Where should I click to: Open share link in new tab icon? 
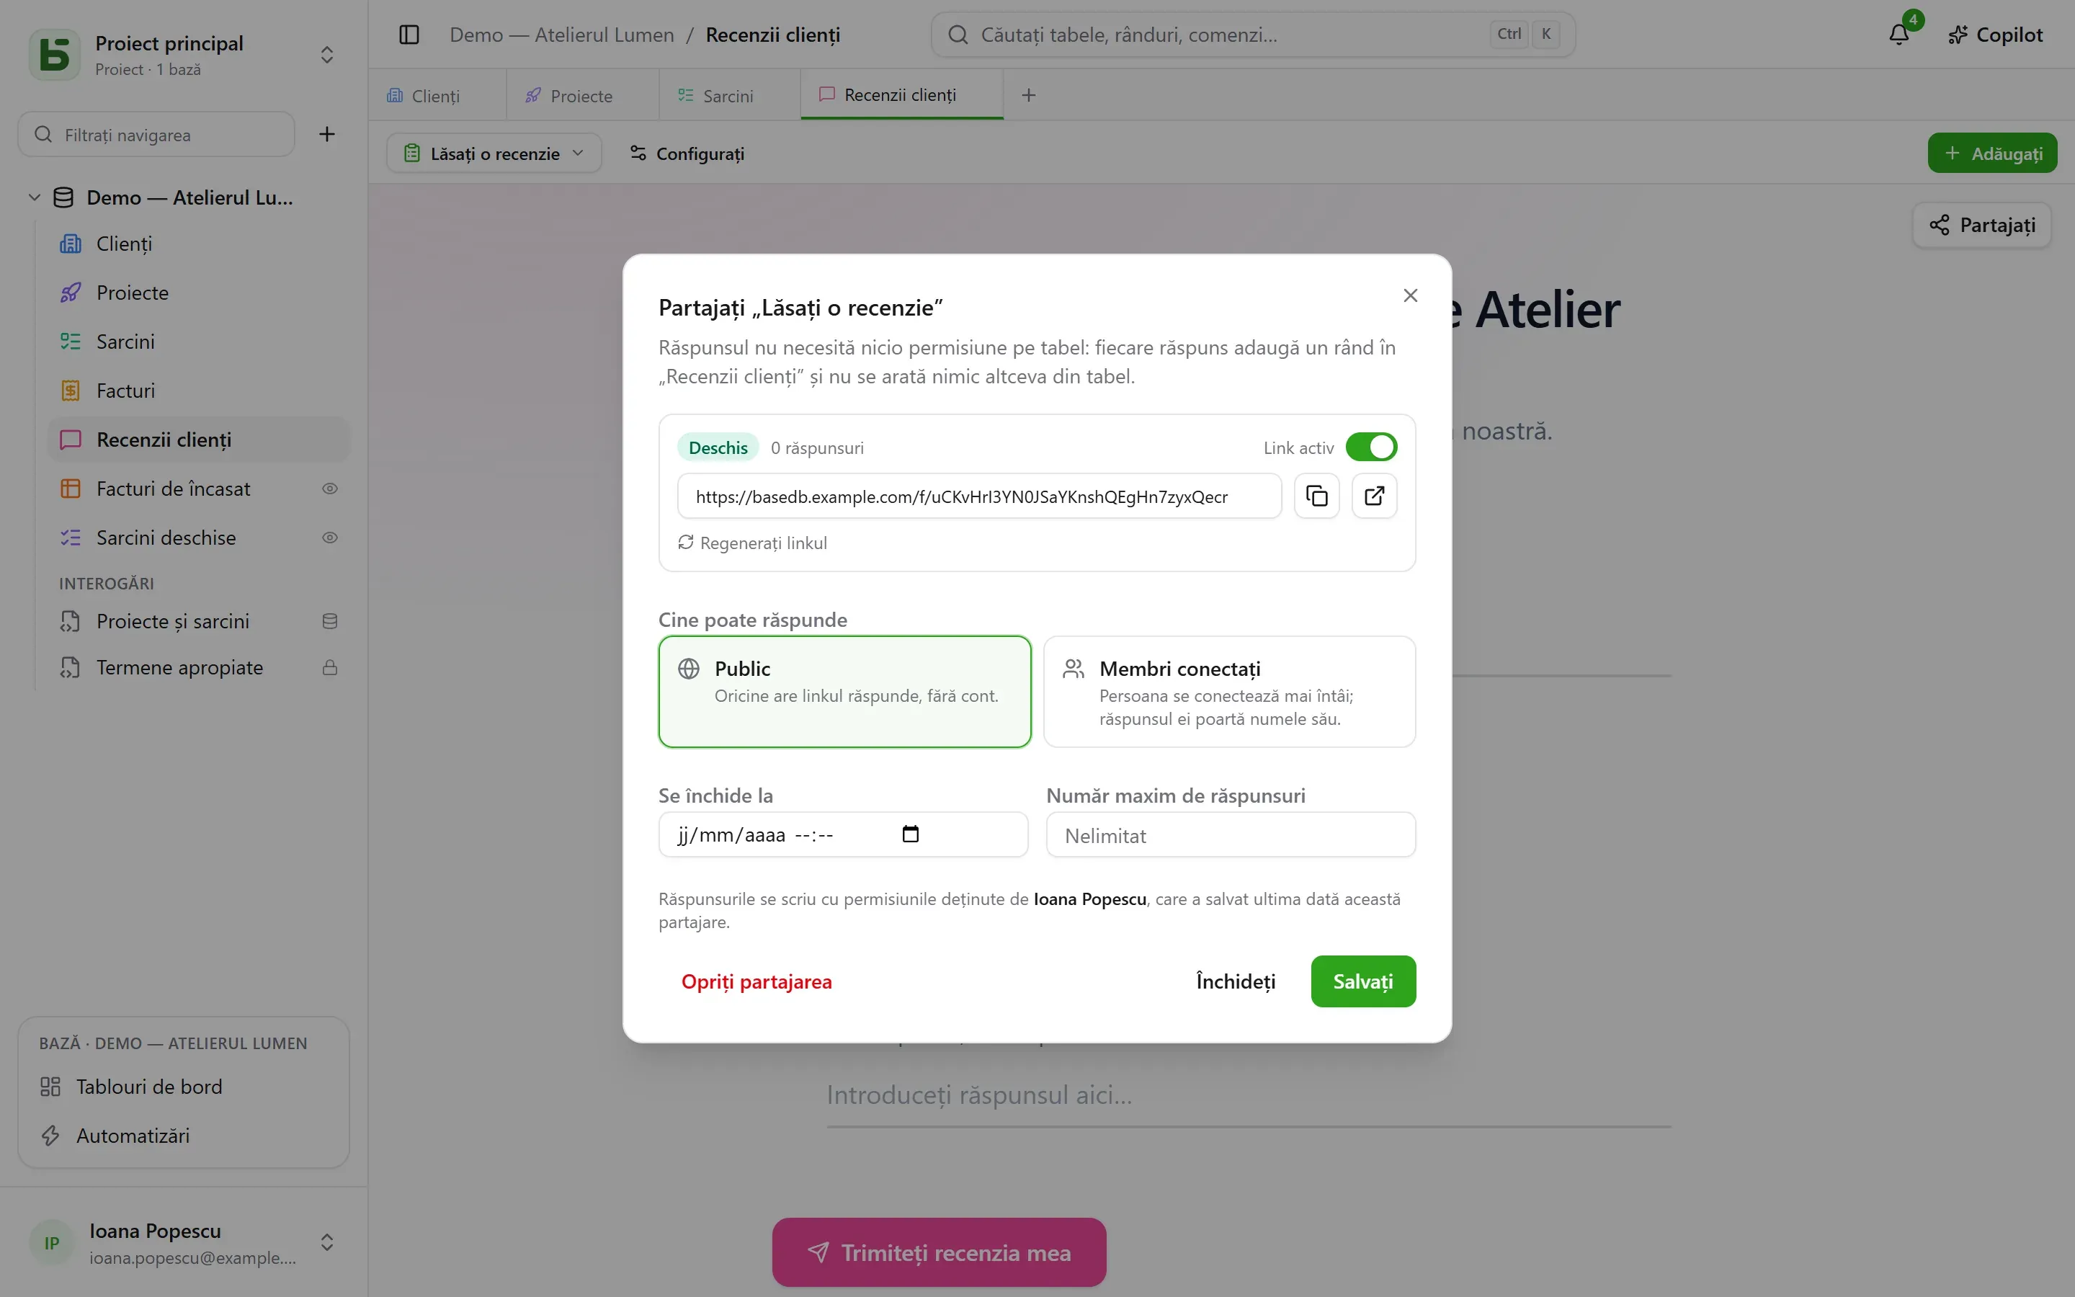[1374, 496]
